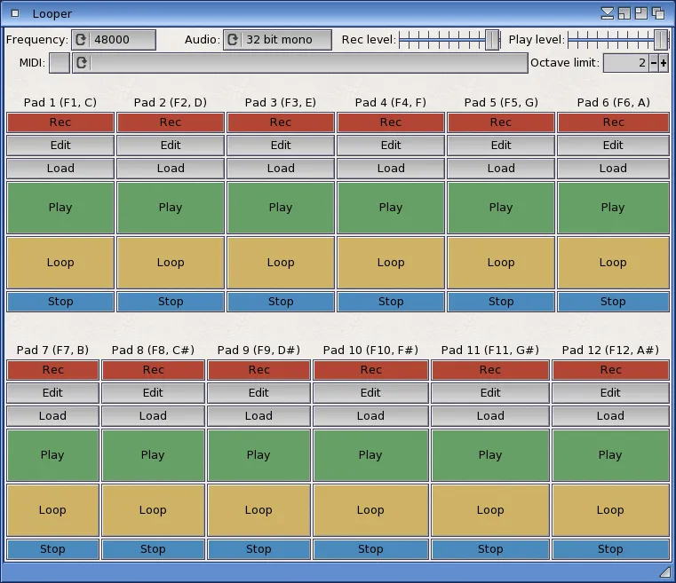Click the iconify gadget in title bar
The image size is (676, 583).
tap(608, 13)
